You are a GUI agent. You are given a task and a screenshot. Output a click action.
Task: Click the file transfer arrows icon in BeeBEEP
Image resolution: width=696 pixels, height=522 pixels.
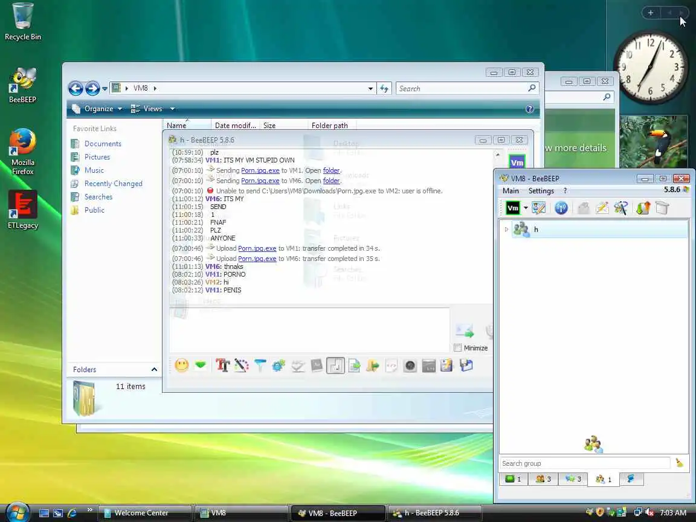pyautogui.click(x=643, y=208)
